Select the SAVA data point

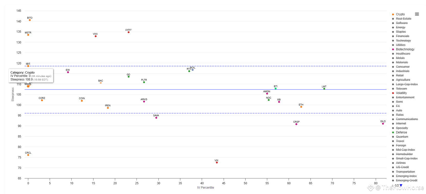156,118
